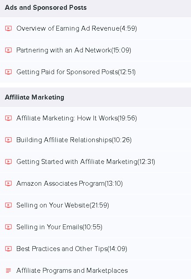Open Selling in Your Emails lesson
Viewport: 191px width, 279px height.
pos(96,227)
